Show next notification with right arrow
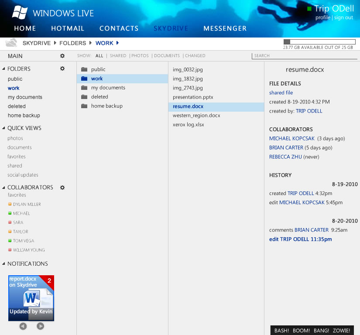Viewport: 360px width, 335px height. tap(40, 326)
